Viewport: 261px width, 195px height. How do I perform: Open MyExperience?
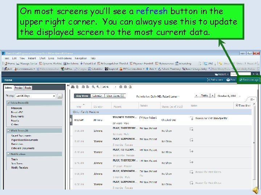click(x=164, y=63)
